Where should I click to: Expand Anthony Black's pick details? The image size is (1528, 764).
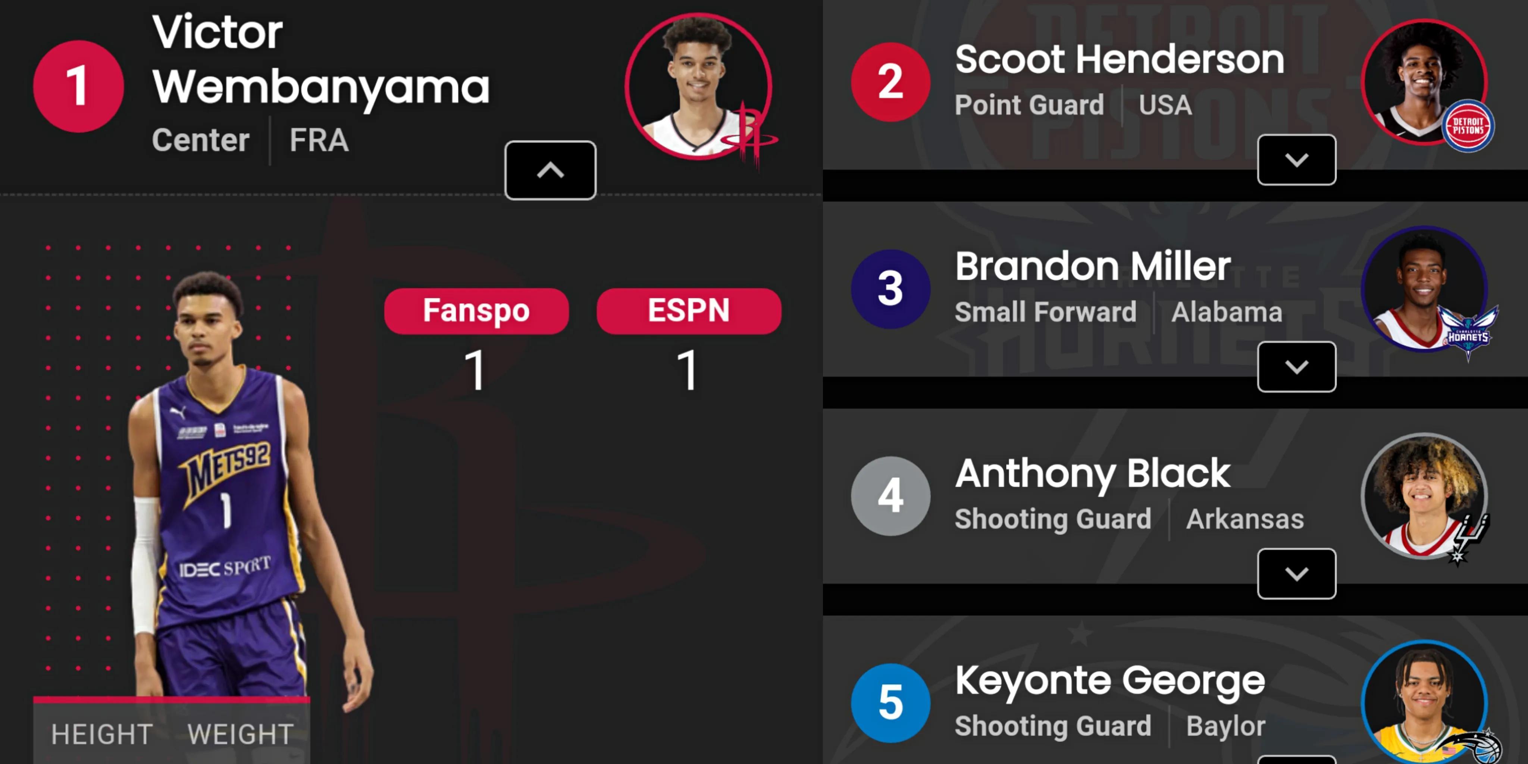(x=1296, y=574)
